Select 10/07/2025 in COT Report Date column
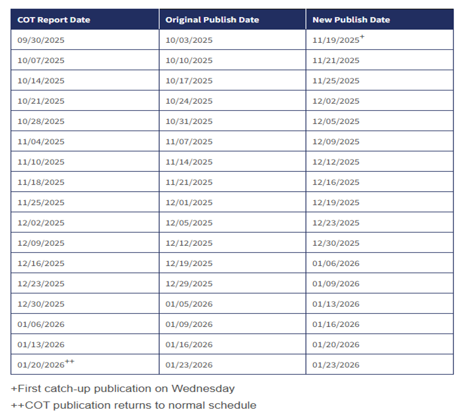This screenshot has height=413, width=465. click(41, 60)
